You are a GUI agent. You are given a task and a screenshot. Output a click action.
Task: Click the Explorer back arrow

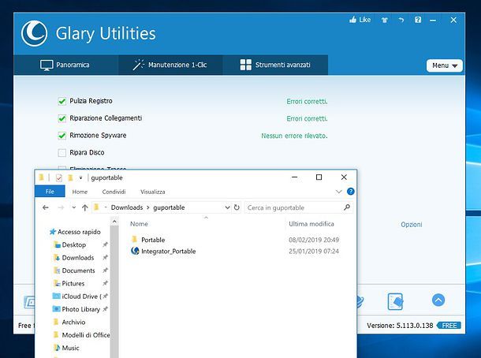46,207
